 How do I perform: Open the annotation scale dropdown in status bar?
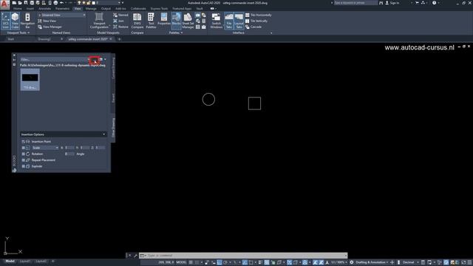pos(339,262)
